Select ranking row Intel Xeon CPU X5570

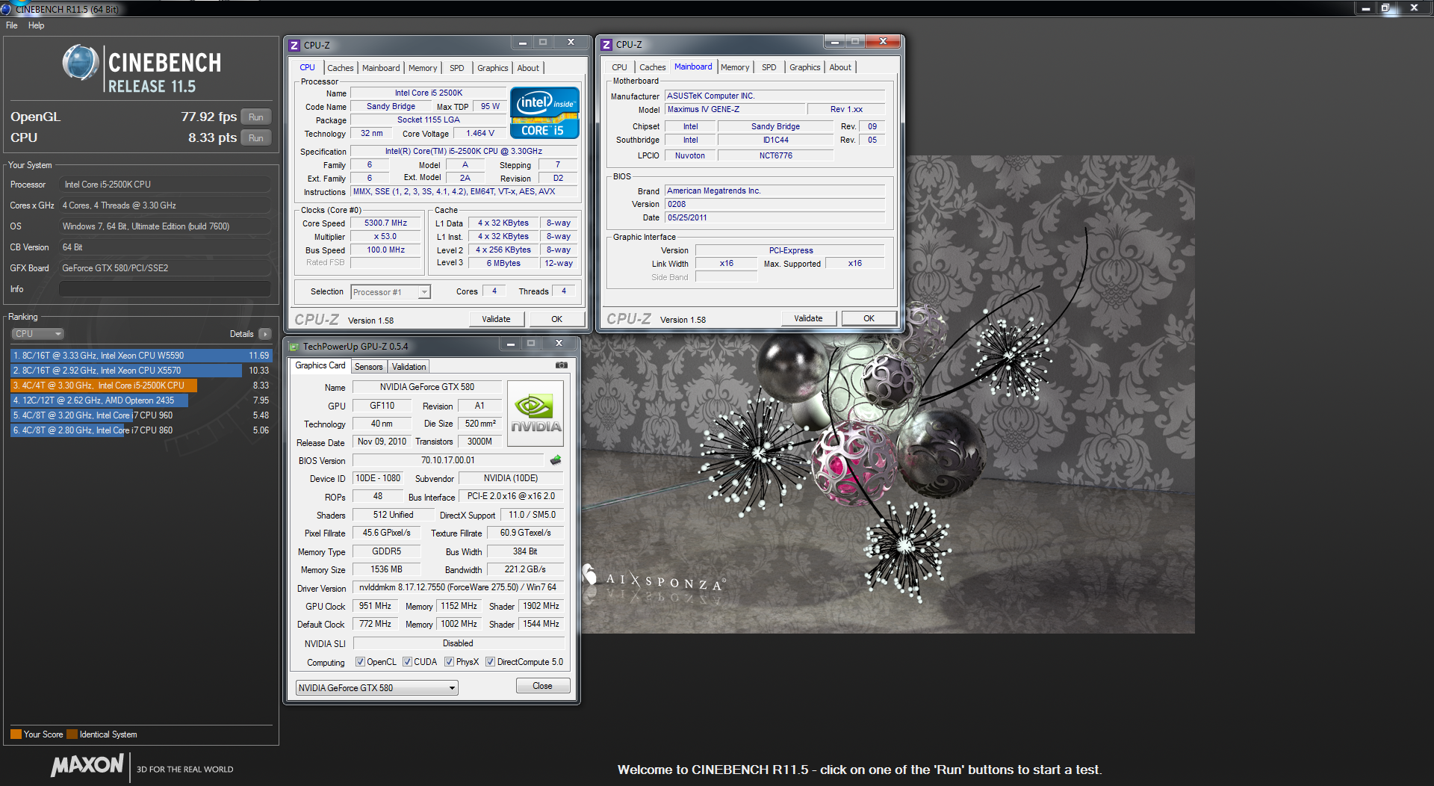click(141, 371)
